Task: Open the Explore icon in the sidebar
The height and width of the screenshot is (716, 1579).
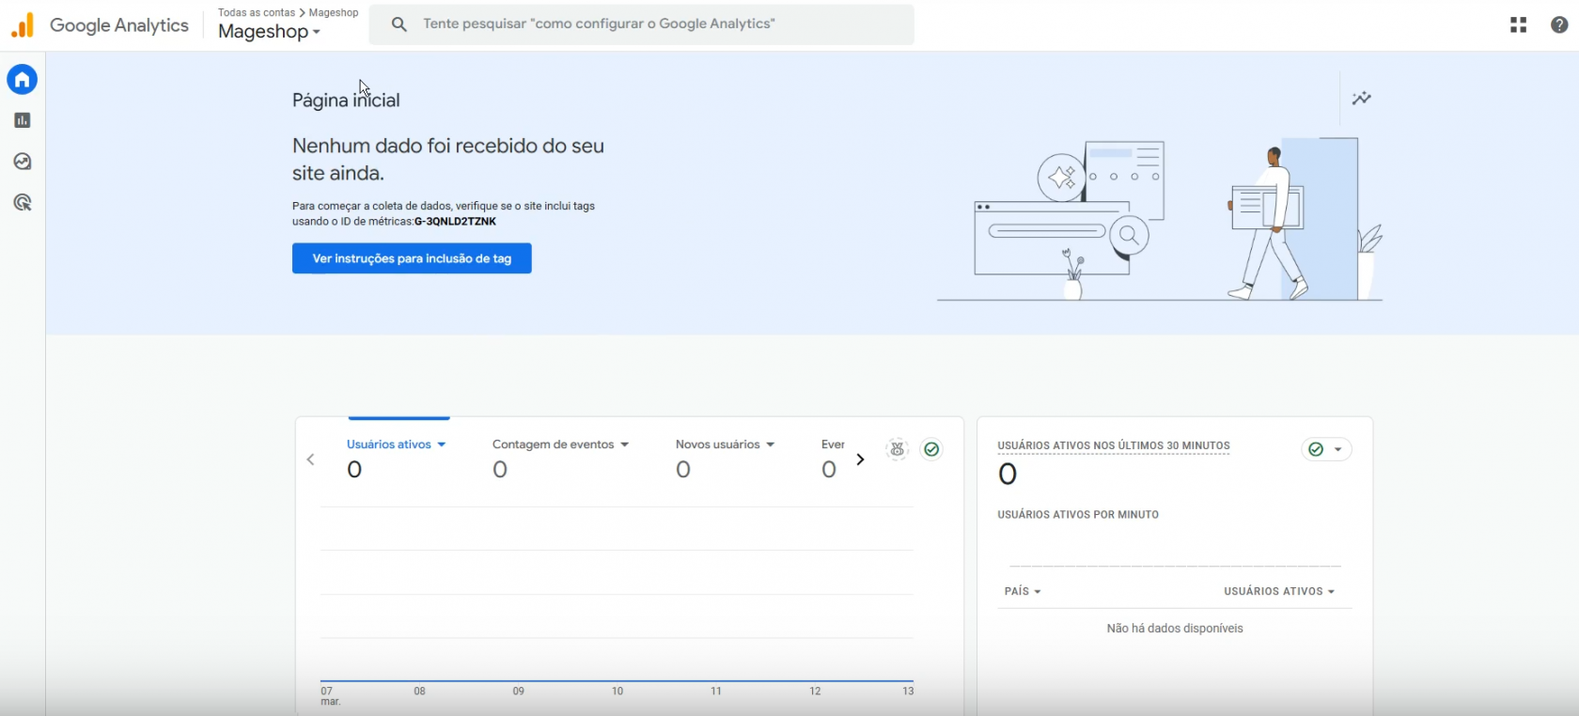Action: (x=23, y=162)
